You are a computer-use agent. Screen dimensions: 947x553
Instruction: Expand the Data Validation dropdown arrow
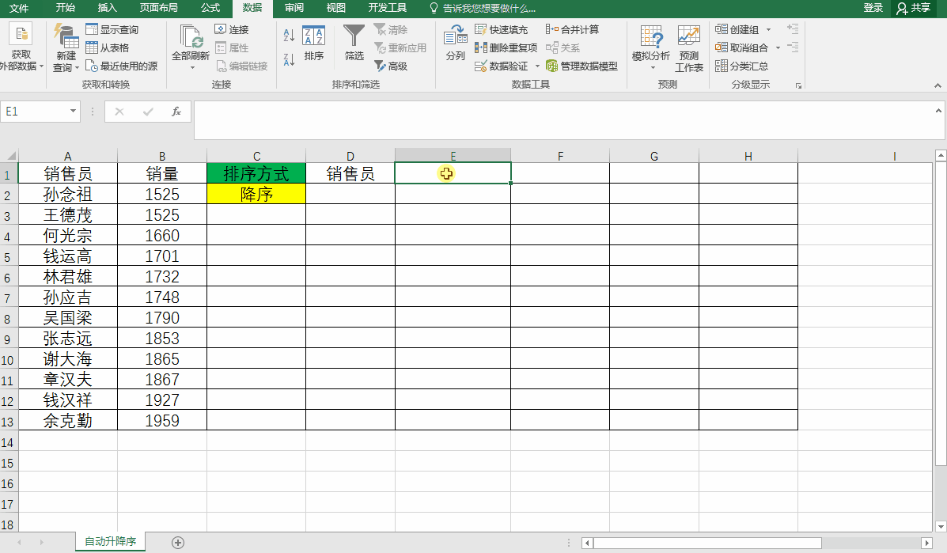[537, 66]
